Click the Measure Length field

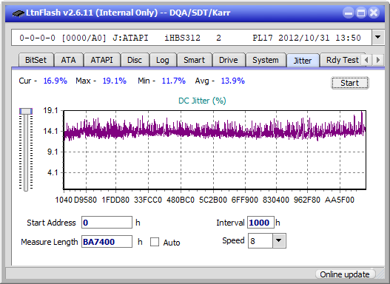107,242
